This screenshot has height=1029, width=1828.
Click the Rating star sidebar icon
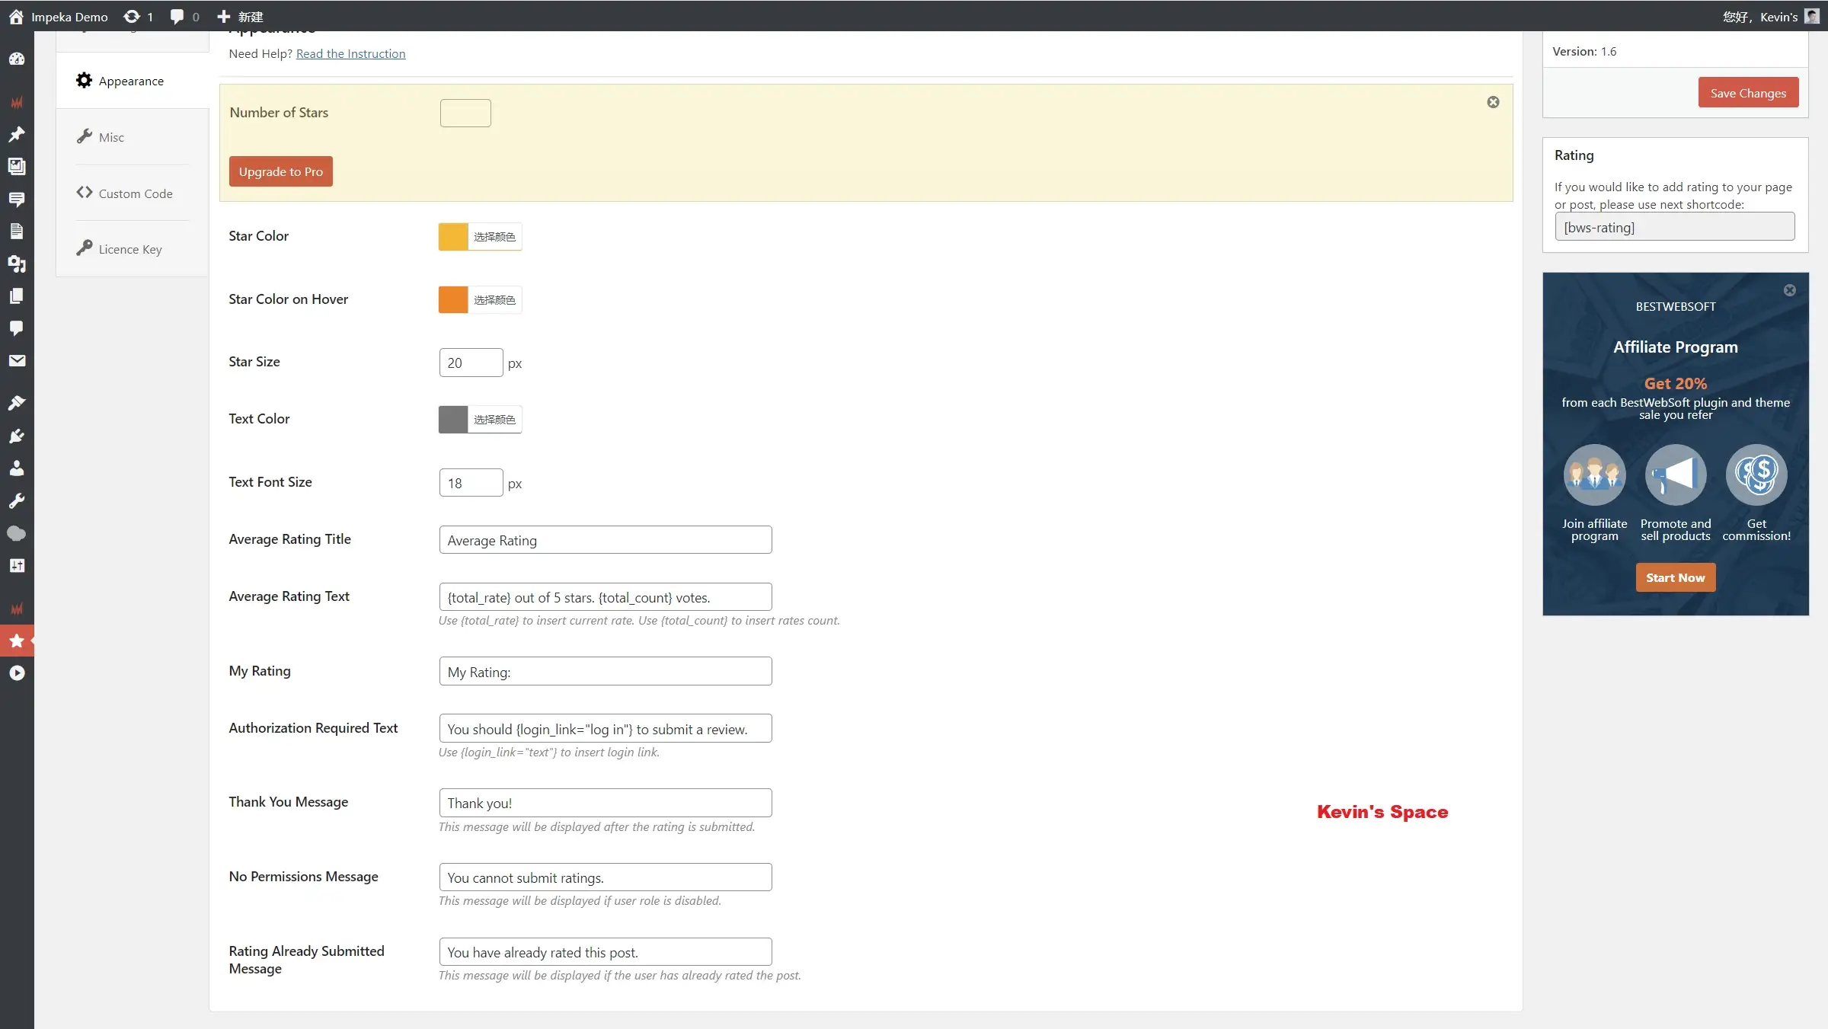17,641
